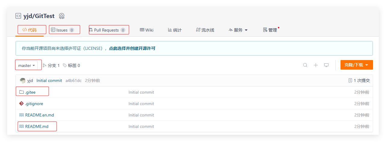The height and width of the screenshot is (142, 386).
Task: Click the badge icon after the GitTest title
Action: pos(62,16)
